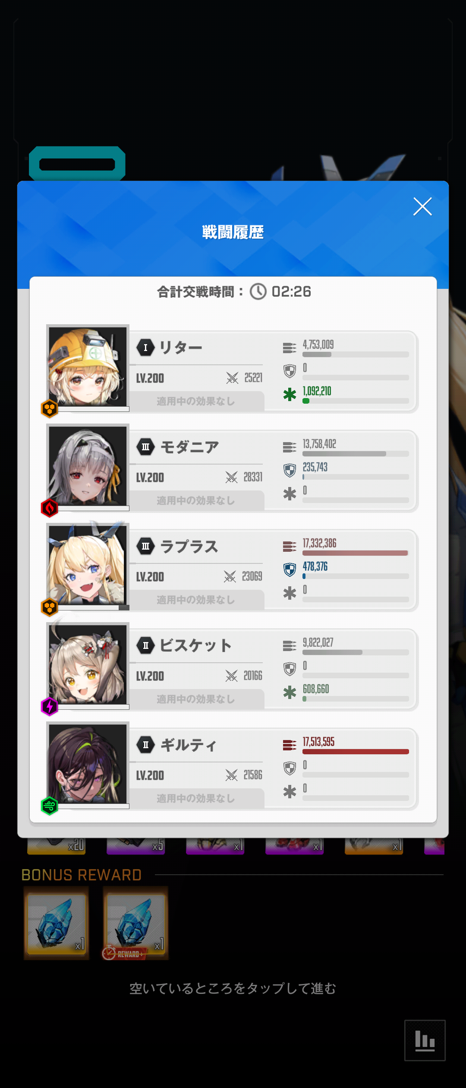Tap the iron element icon on リター
This screenshot has width=466, height=1088.
pos(50,408)
